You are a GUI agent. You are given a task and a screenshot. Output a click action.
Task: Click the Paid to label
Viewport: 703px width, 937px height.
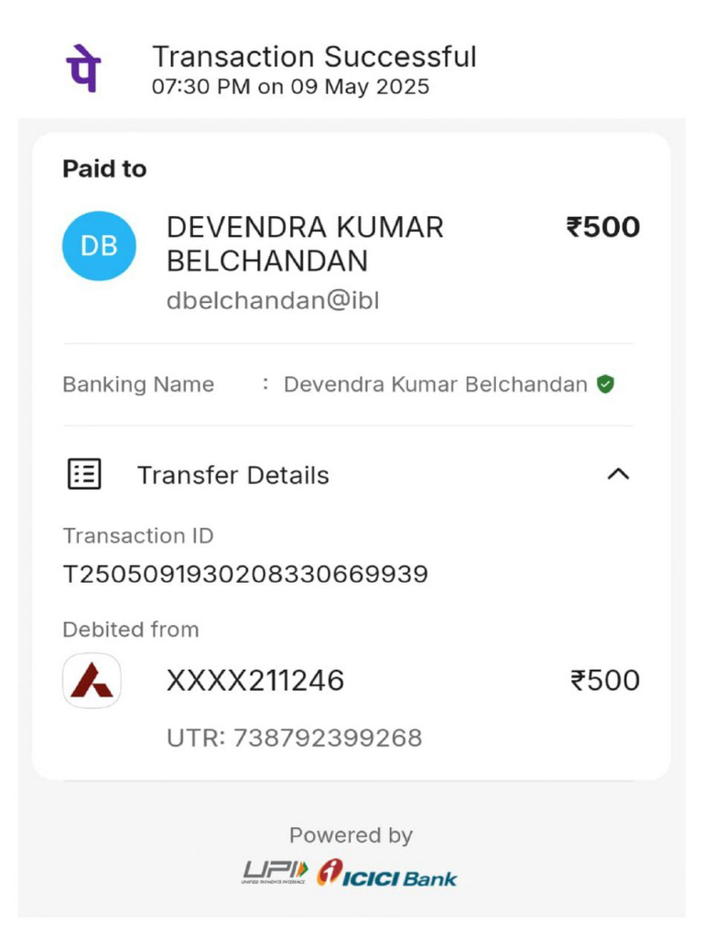[x=104, y=168]
